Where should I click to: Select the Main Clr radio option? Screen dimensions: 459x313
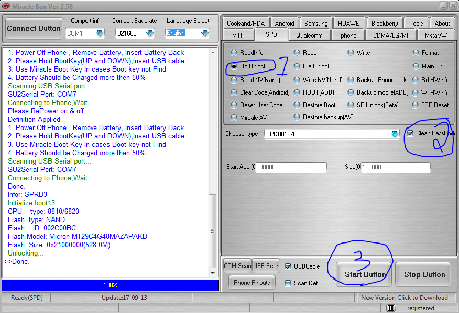click(x=416, y=66)
